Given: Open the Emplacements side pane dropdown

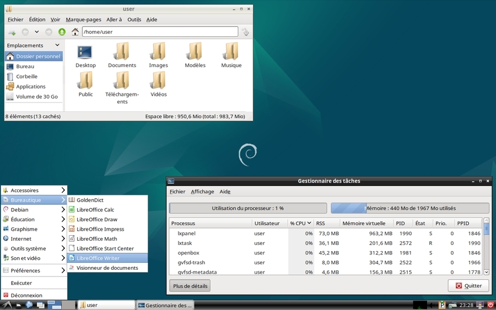Looking at the screenshot, I should point(57,45).
